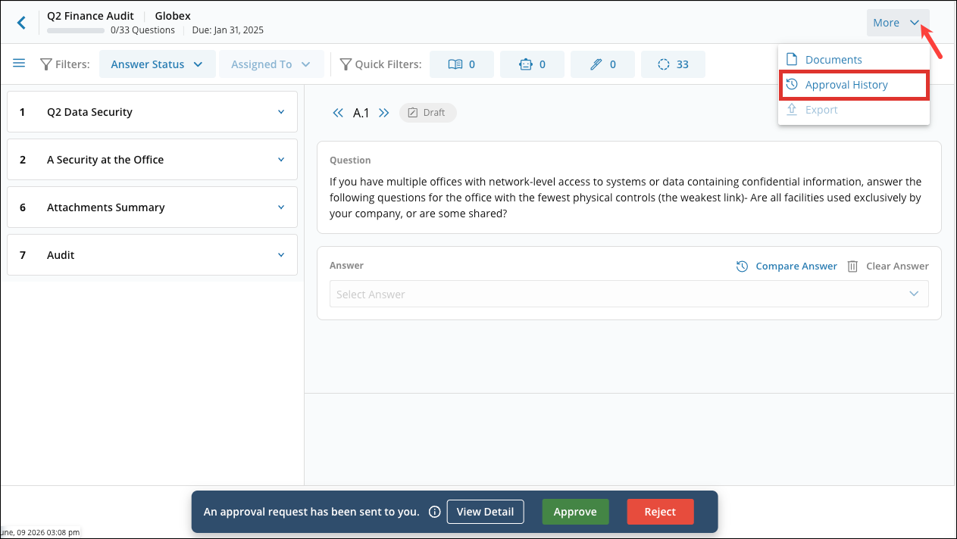Click the Q2 Finance Audit title

[90, 16]
